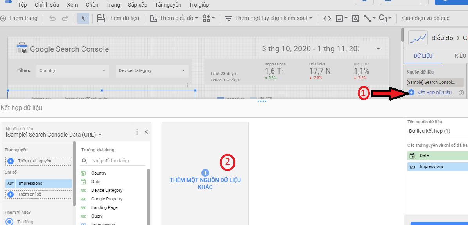This screenshot has width=468, height=225.
Task: Click Thêm trang in toolbar
Action: [19, 18]
